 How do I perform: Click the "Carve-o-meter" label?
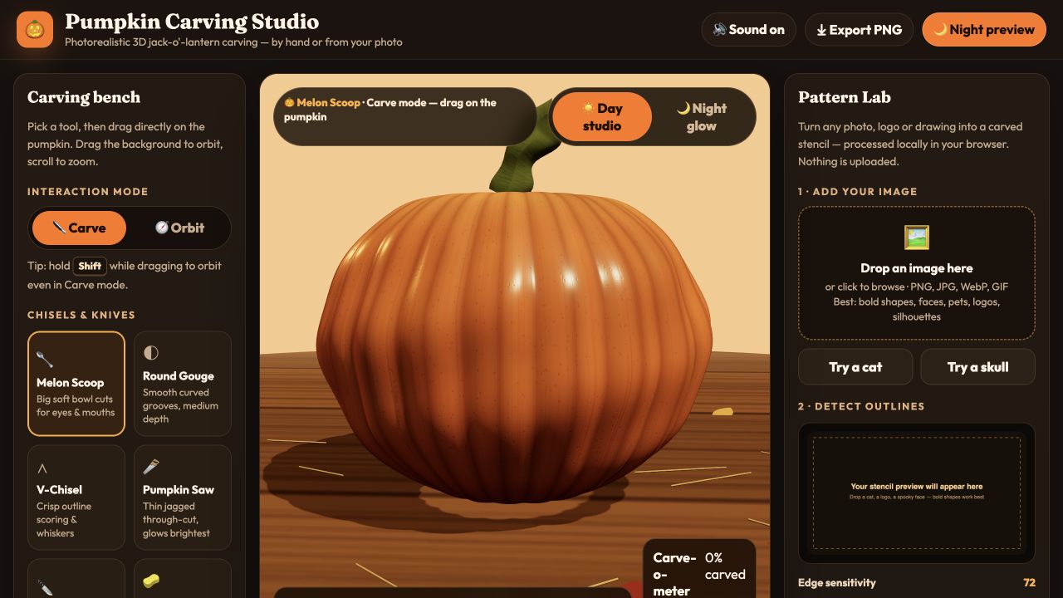(674, 574)
